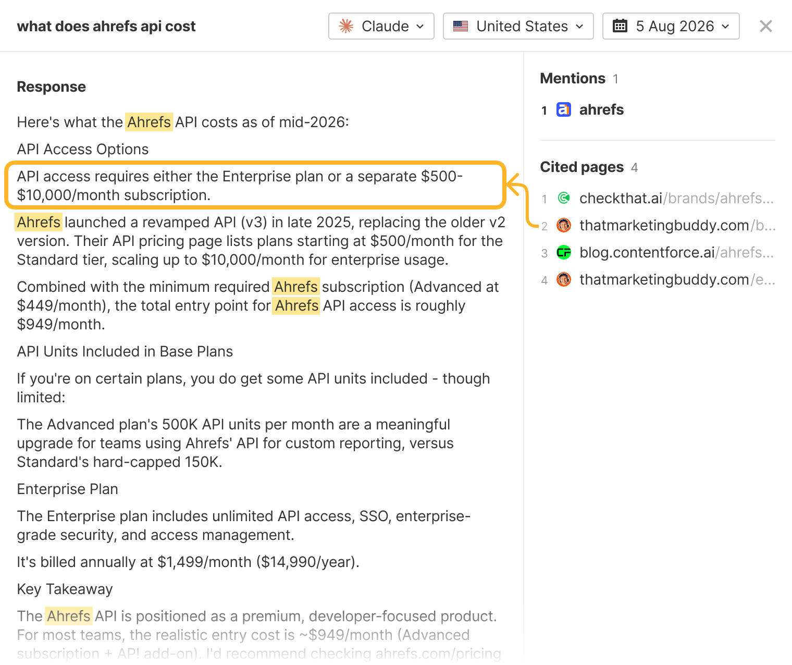
Task: Open the Claude model dropdown
Action: [x=381, y=26]
